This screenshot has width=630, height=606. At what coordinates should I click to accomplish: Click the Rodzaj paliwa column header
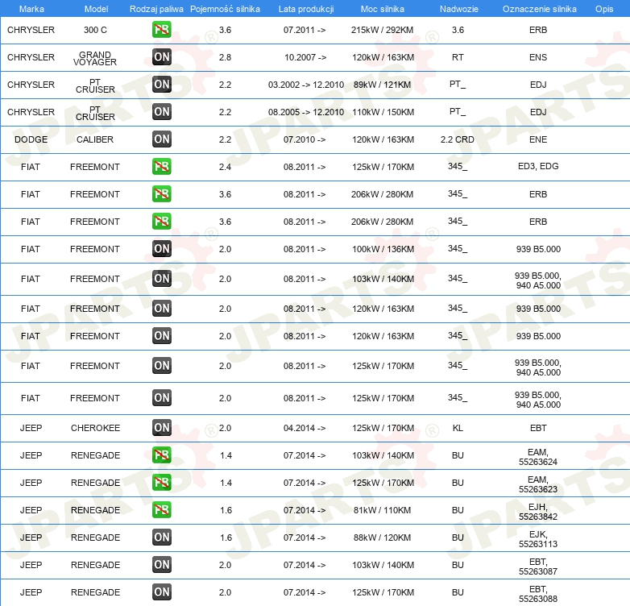[156, 8]
